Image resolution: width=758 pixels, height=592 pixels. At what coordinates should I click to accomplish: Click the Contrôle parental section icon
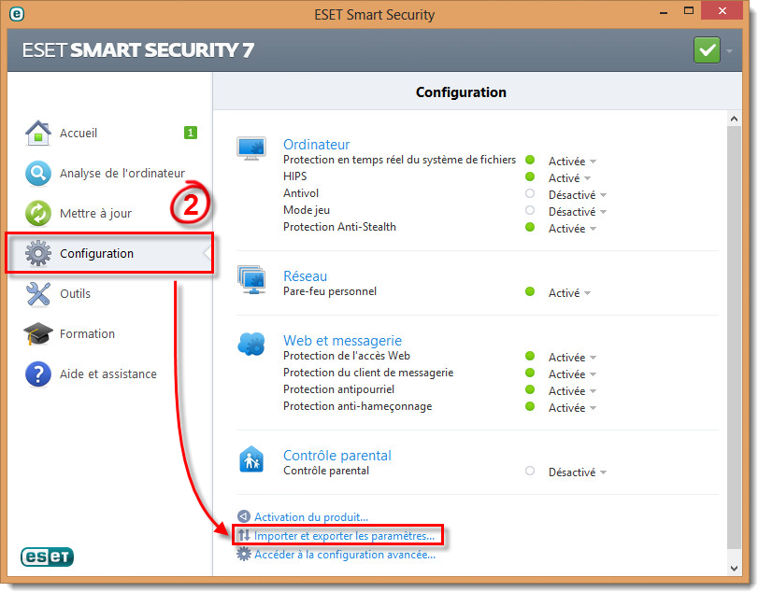[251, 459]
